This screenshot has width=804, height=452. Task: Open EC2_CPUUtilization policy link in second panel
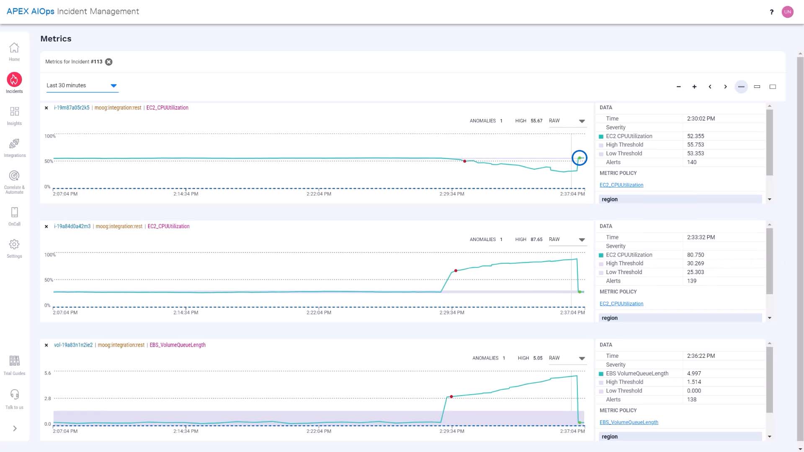(x=621, y=304)
